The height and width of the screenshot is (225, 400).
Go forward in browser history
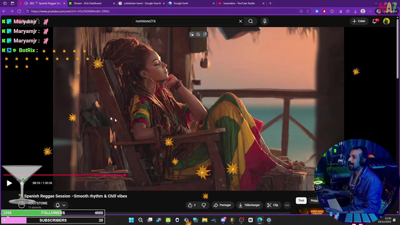point(12,11)
